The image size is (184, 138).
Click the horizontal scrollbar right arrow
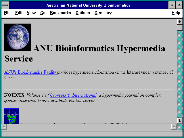tap(174, 127)
